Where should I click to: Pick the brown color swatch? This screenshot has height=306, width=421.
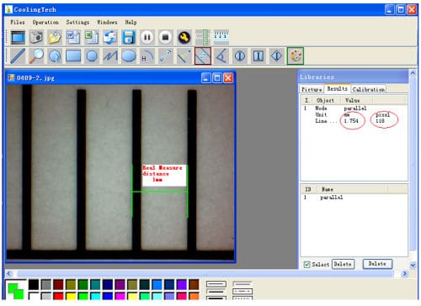point(194,285)
